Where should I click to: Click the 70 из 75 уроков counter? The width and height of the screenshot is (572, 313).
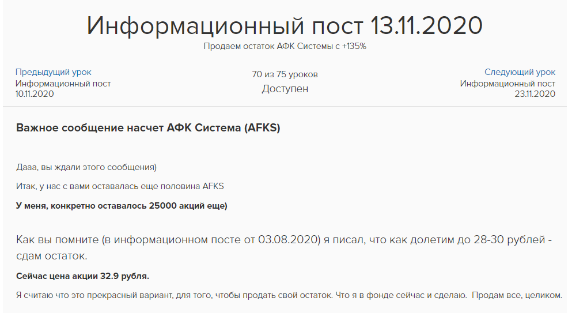coord(285,74)
